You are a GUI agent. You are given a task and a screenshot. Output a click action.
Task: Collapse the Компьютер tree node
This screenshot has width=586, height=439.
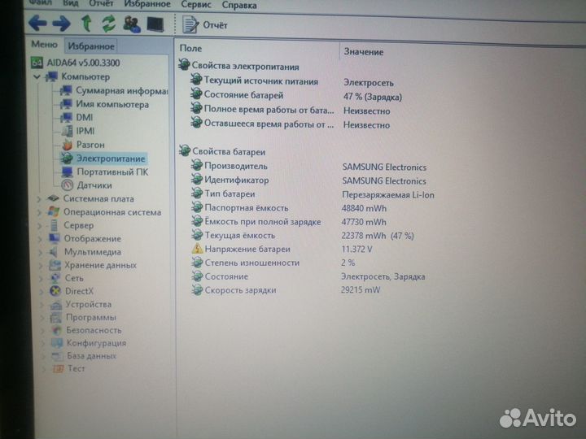pyautogui.click(x=37, y=77)
